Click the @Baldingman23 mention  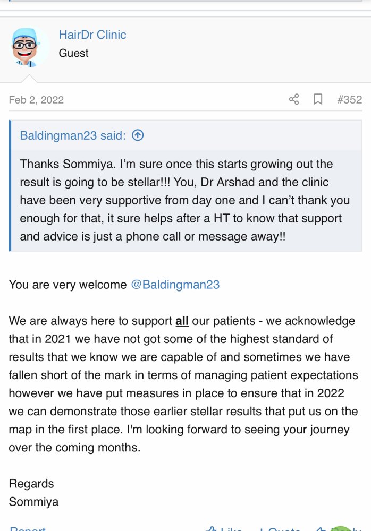click(175, 285)
